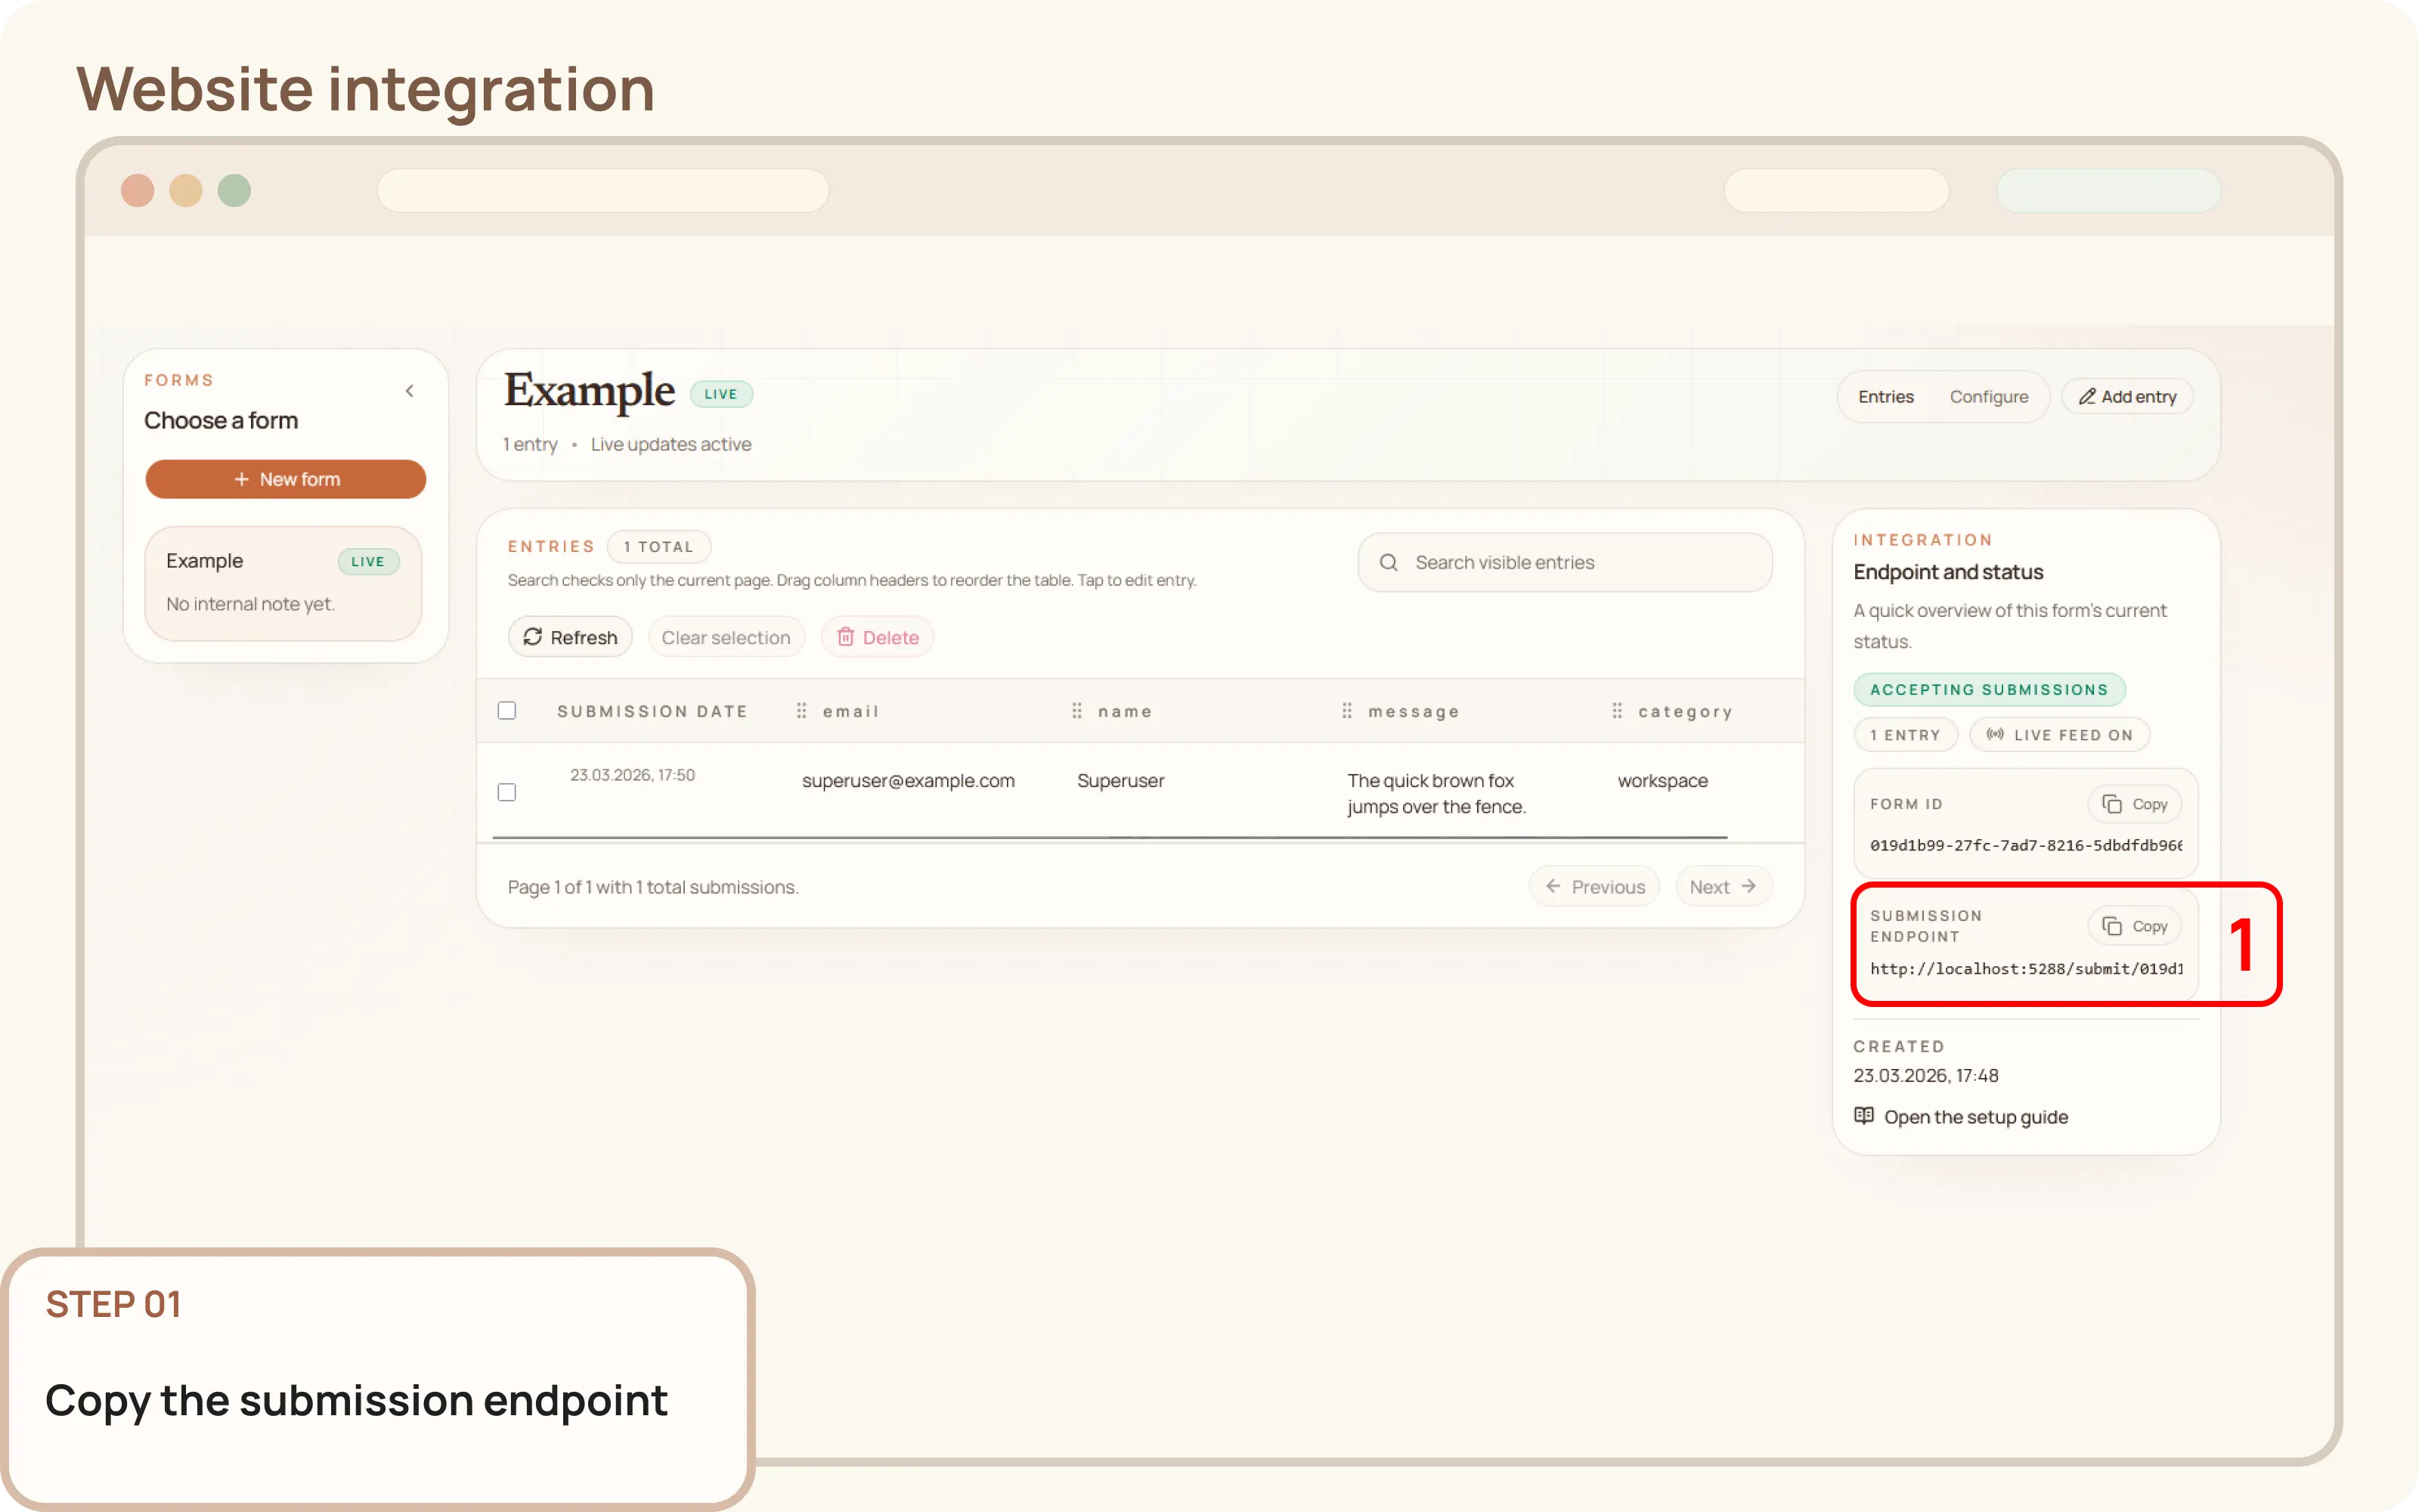Copy the Form ID using the copy icon
The image size is (2419, 1512).
point(2112,803)
